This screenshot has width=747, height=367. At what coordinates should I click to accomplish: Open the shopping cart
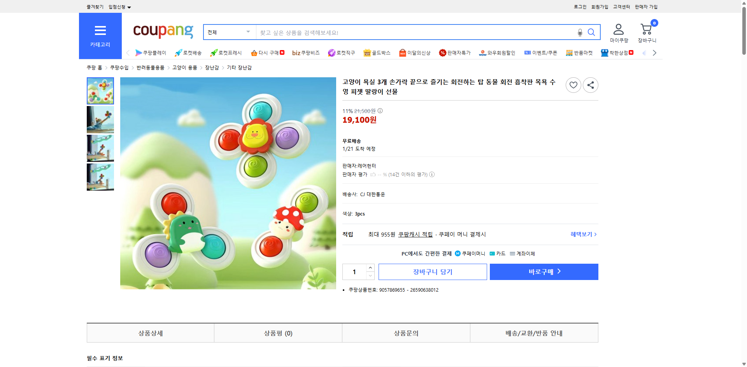point(646,29)
